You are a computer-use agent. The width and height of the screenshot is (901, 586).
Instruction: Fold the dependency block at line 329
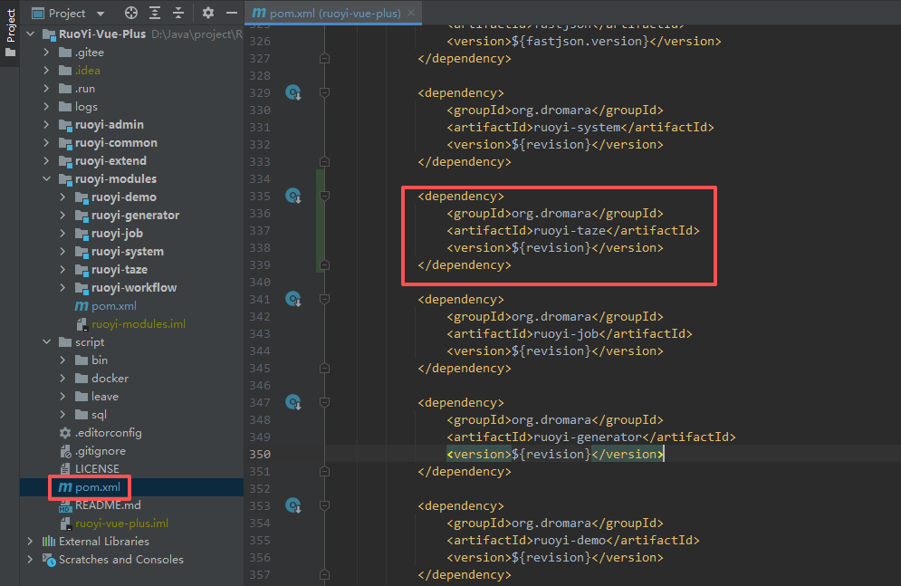point(325,92)
